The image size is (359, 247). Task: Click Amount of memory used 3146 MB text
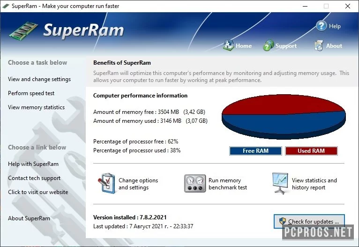pos(150,121)
